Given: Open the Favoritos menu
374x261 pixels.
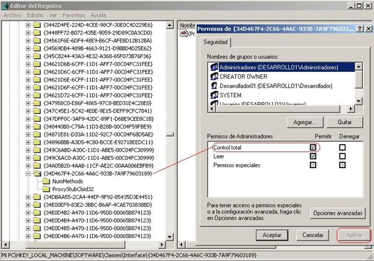Looking at the screenshot, I should (73, 15).
